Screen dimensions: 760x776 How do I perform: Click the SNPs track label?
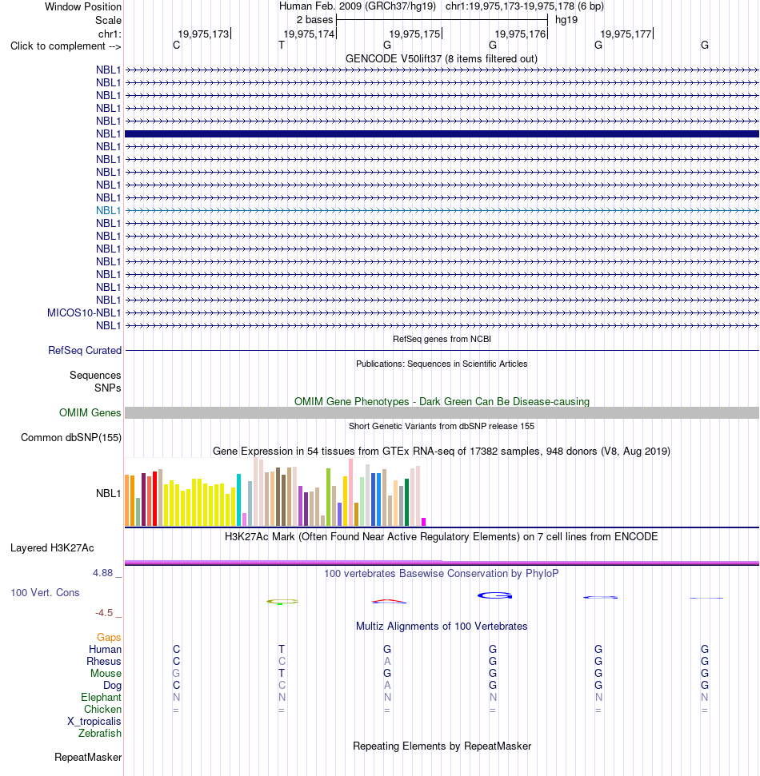tap(107, 388)
